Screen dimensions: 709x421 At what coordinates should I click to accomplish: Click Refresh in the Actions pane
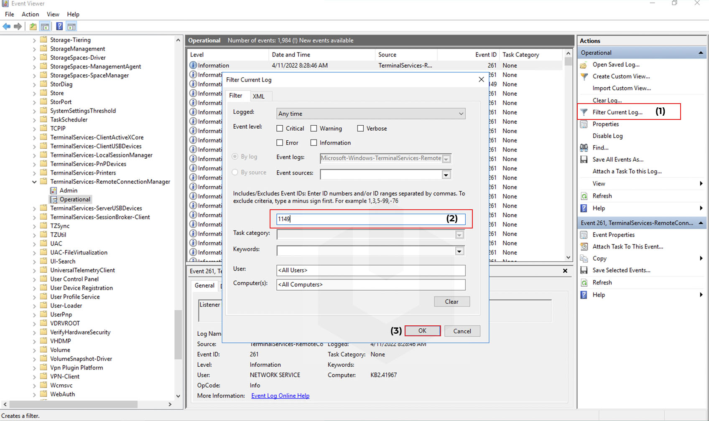tap(602, 195)
